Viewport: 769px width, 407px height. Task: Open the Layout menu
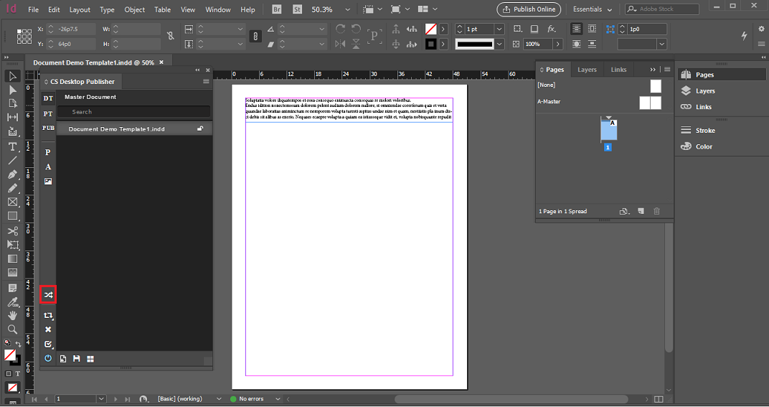pyautogui.click(x=80, y=9)
